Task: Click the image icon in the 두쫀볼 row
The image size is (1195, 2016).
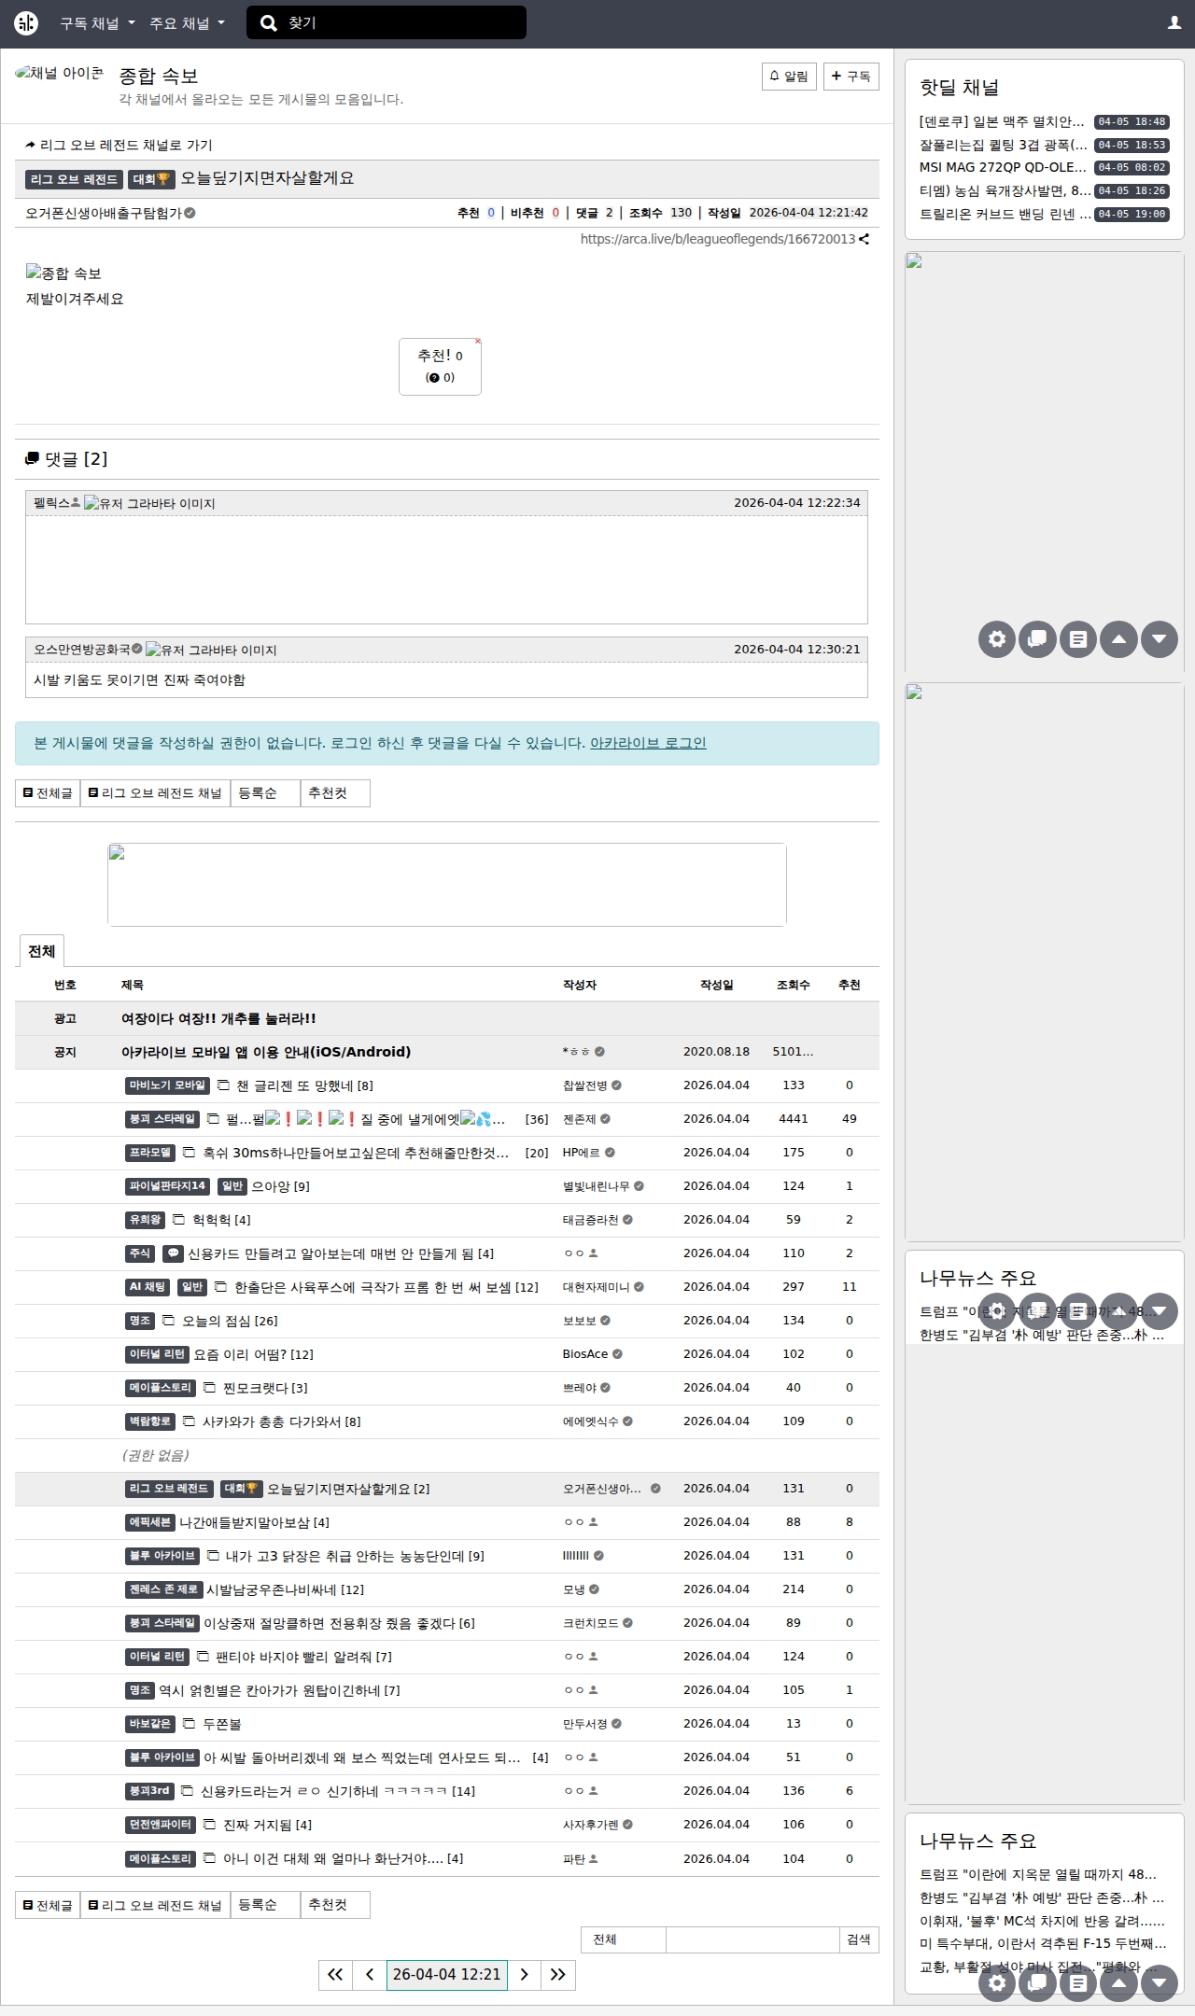Action: [190, 1724]
